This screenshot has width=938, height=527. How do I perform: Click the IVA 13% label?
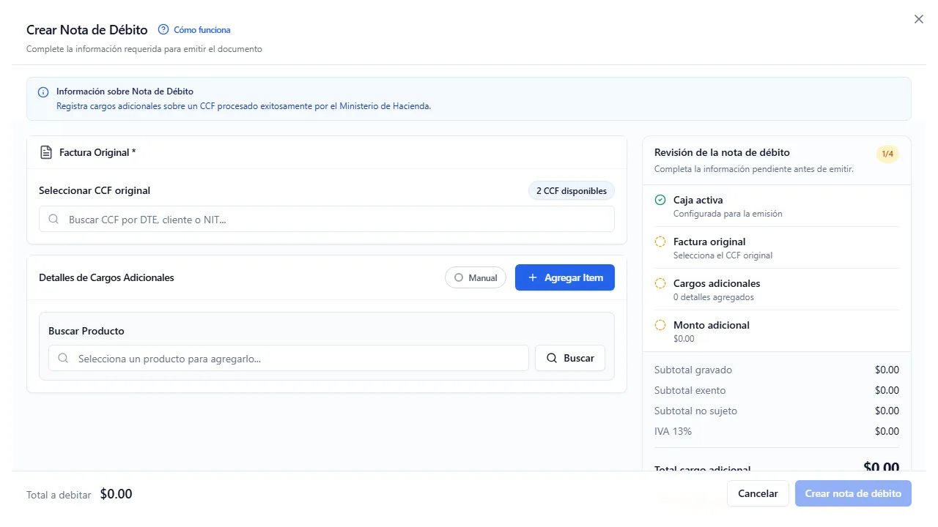coord(673,431)
